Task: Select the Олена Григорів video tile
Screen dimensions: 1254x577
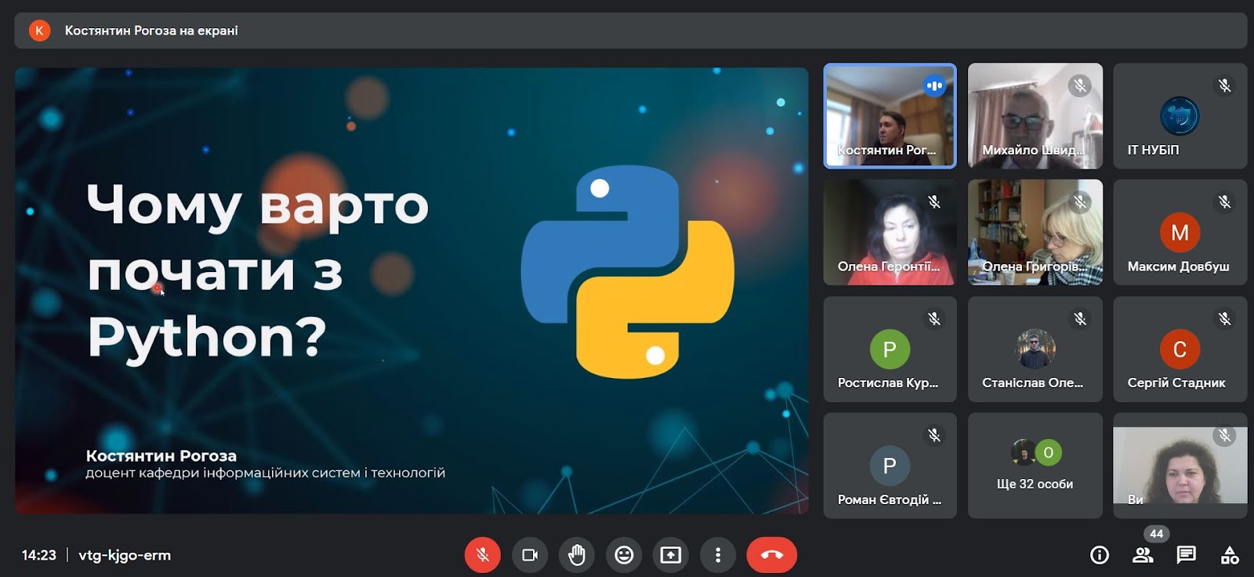Action: [x=1035, y=232]
